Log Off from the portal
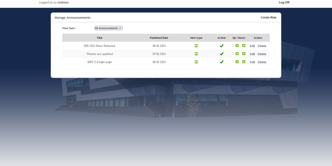 (x=284, y=2)
